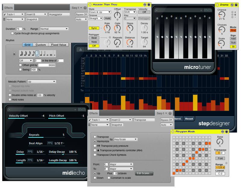The width and height of the screenshot is (241, 188).
Task: Click the save preset icon on Drama device
Action: click(236, 5)
